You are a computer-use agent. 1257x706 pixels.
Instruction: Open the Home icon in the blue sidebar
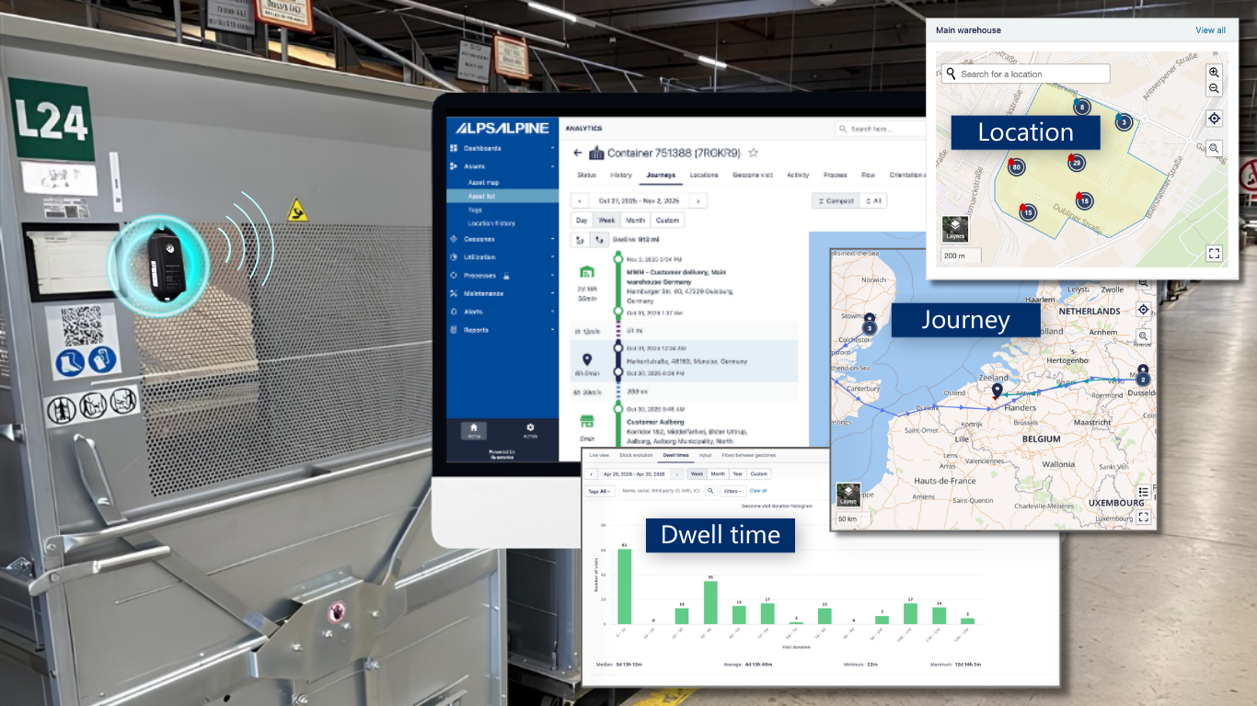click(473, 430)
